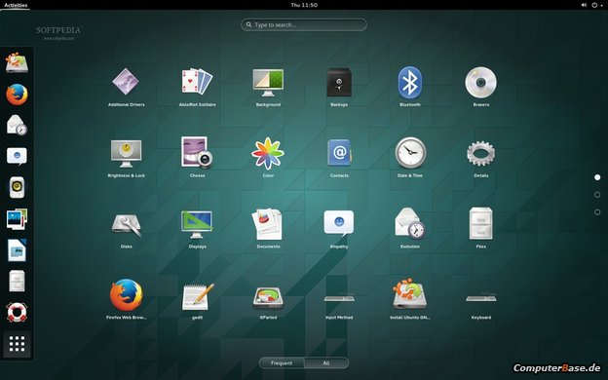Screen dimensions: 608x380
Task: Go to second page of applications
Action: [x=597, y=195]
